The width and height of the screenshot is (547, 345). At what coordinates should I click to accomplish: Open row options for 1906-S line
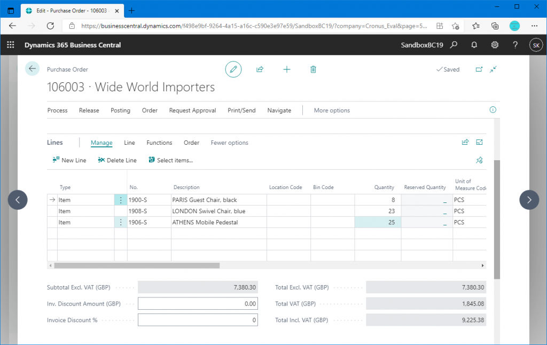coord(121,222)
